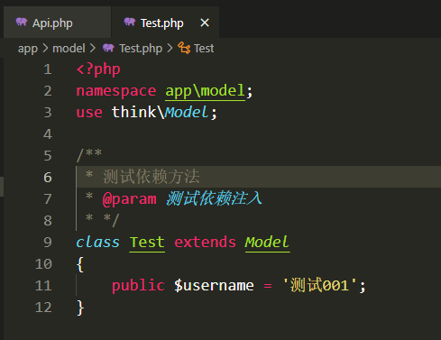The width and height of the screenshot is (441, 340).
Task: Click the Test class symbol icon in breadcrumb
Action: pos(184,48)
